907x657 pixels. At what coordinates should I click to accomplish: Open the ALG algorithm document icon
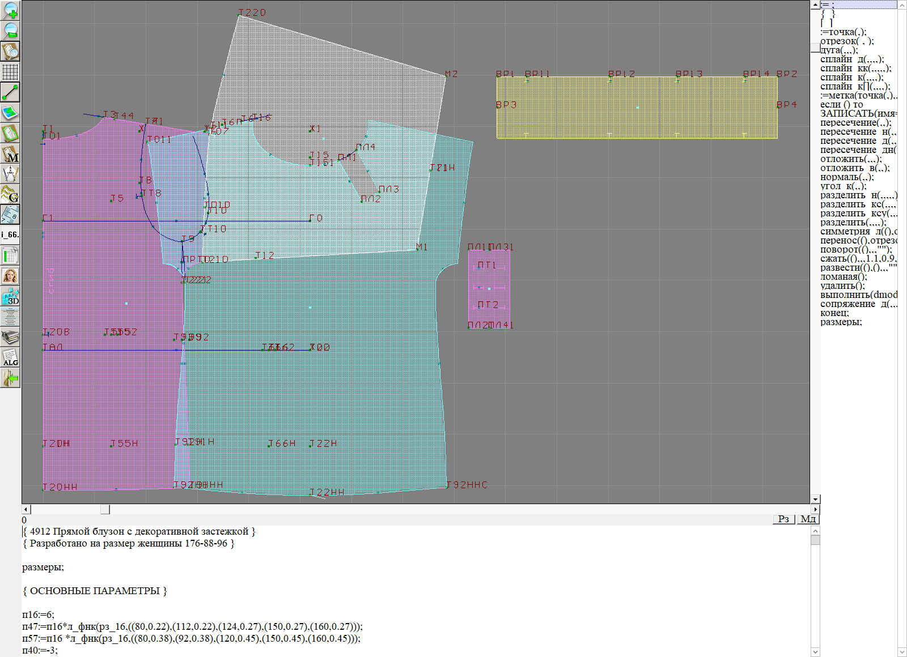click(x=10, y=357)
